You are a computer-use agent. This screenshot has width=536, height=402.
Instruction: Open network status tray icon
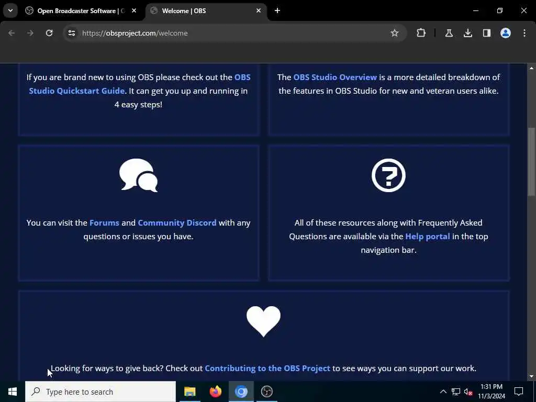(x=456, y=392)
